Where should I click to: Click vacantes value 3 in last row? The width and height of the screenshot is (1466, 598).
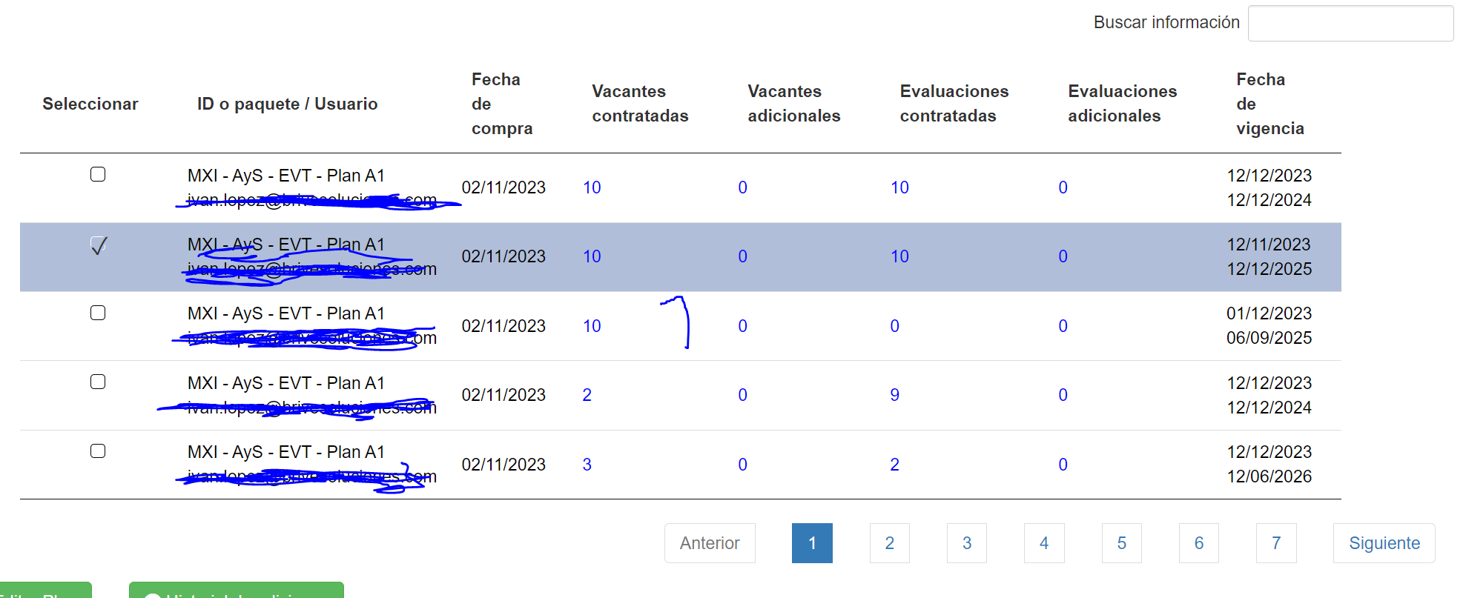coord(587,465)
